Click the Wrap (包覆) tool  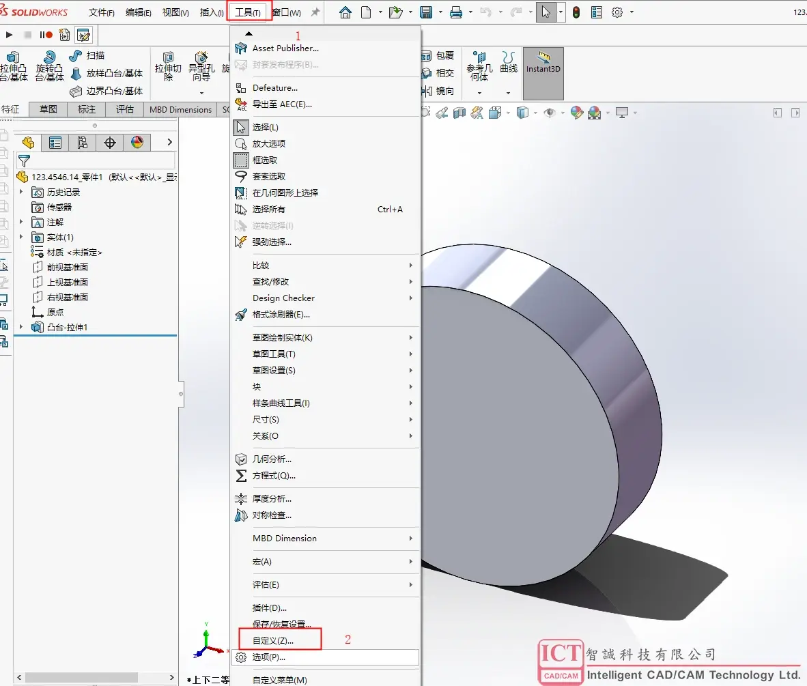[x=438, y=55]
